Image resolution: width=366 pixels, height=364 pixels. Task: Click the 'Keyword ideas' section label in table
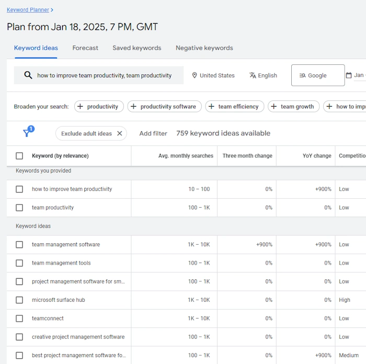click(x=33, y=226)
